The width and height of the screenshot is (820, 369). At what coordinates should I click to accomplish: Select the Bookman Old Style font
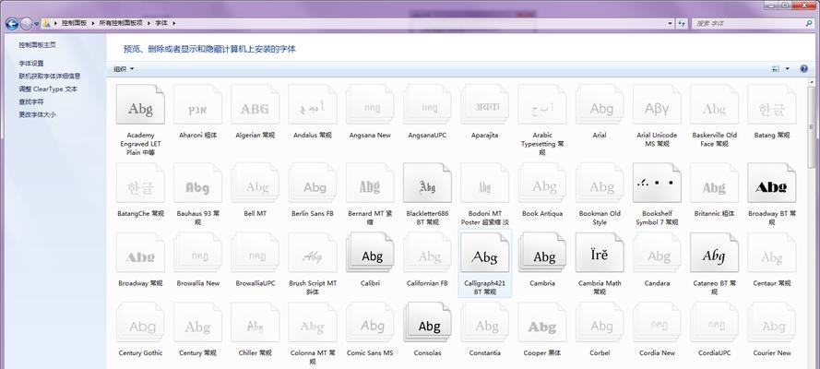coord(600,183)
